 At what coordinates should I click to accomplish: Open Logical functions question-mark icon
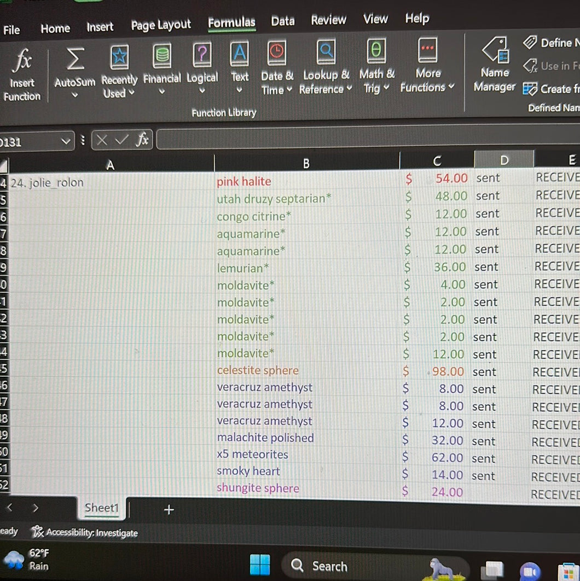click(x=202, y=55)
